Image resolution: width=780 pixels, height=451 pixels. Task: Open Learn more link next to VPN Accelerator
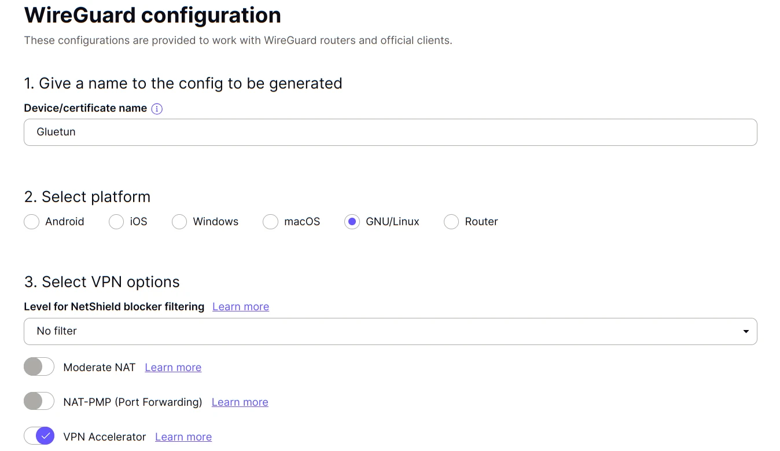click(x=183, y=437)
